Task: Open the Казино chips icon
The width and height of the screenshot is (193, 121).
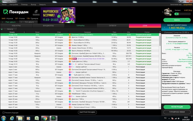Action: [36, 12]
